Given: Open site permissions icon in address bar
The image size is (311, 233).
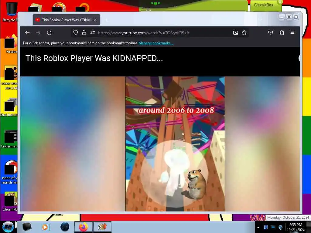Looking at the screenshot, I should (93, 32).
